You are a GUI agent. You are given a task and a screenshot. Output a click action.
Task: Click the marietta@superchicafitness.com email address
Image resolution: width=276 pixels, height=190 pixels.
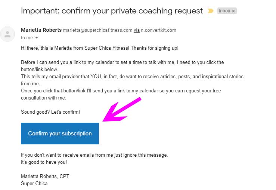click(98, 30)
